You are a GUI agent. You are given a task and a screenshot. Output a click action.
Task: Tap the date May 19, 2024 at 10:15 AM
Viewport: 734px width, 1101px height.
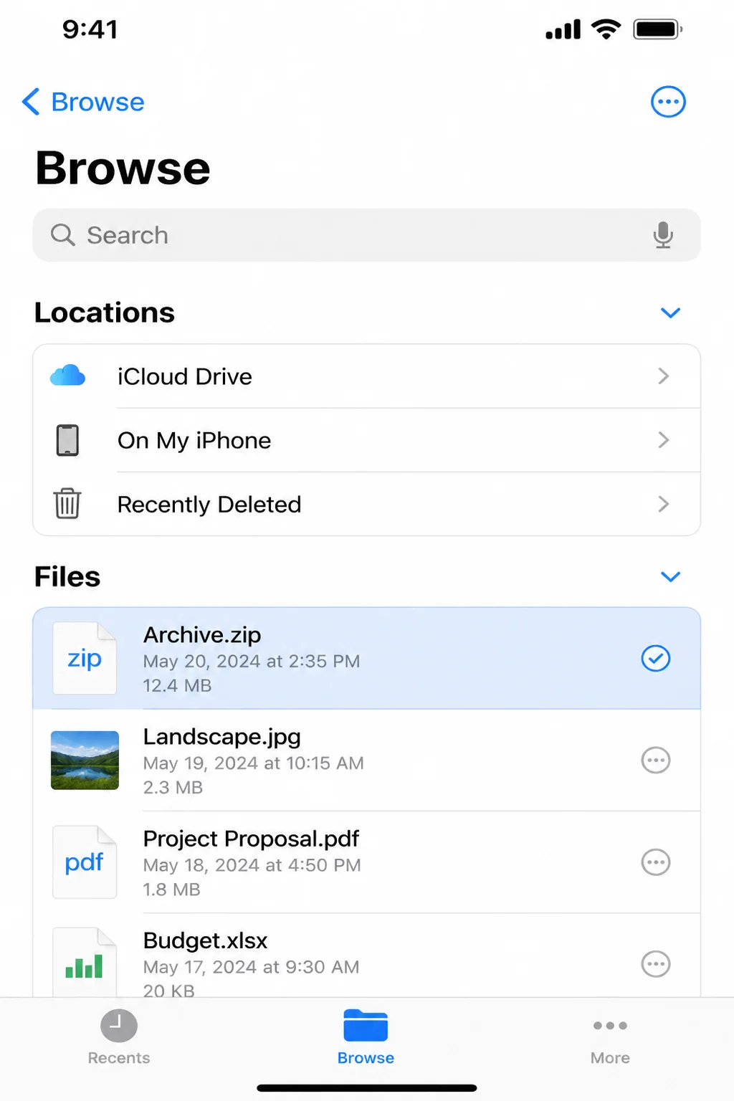pos(253,763)
